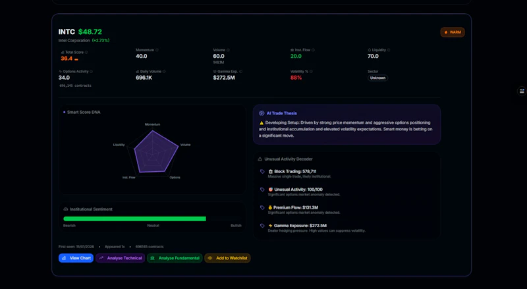This screenshot has width=527, height=289.
Task: Click the Institutional Sentiment green bar
Action: click(x=134, y=219)
